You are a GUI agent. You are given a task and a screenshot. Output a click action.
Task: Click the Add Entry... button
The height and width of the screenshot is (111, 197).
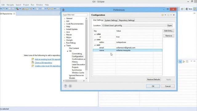(169, 31)
